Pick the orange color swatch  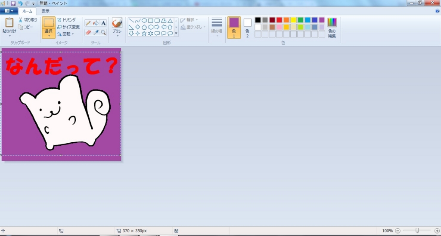coord(286,20)
